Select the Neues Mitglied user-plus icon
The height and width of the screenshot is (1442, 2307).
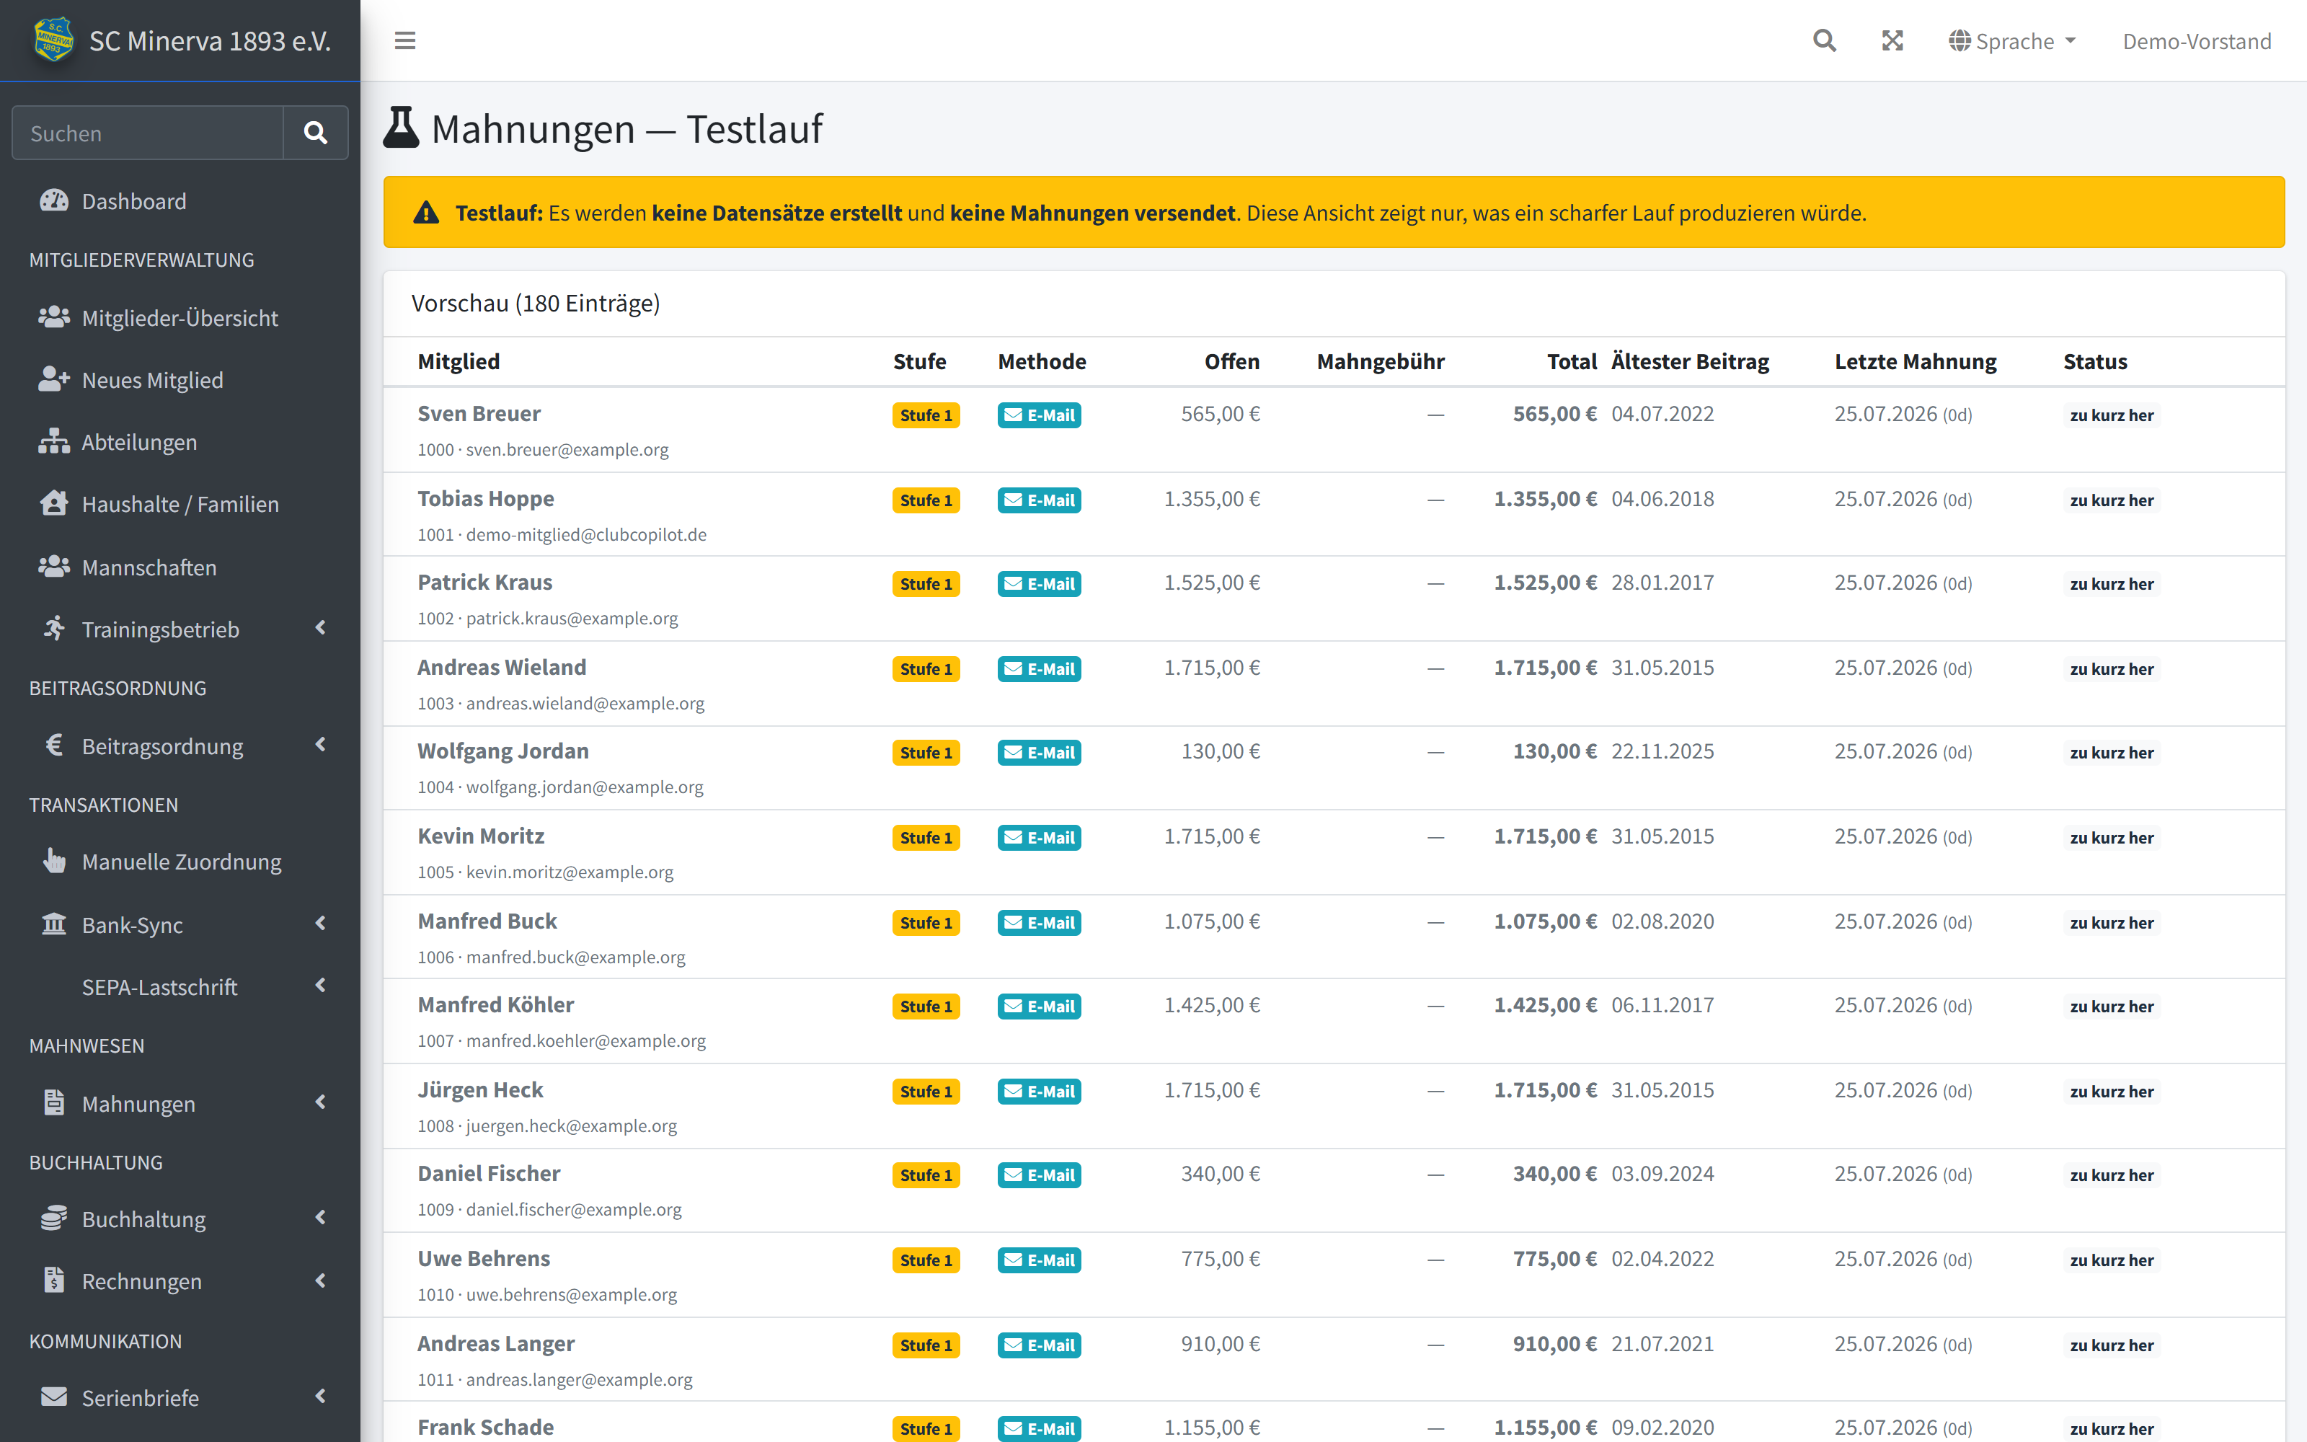54,379
